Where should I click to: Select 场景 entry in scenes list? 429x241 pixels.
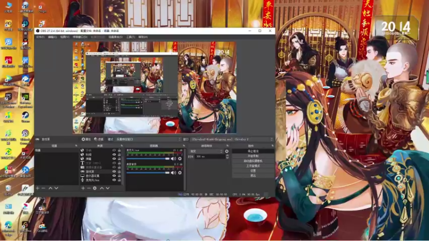click(57, 150)
